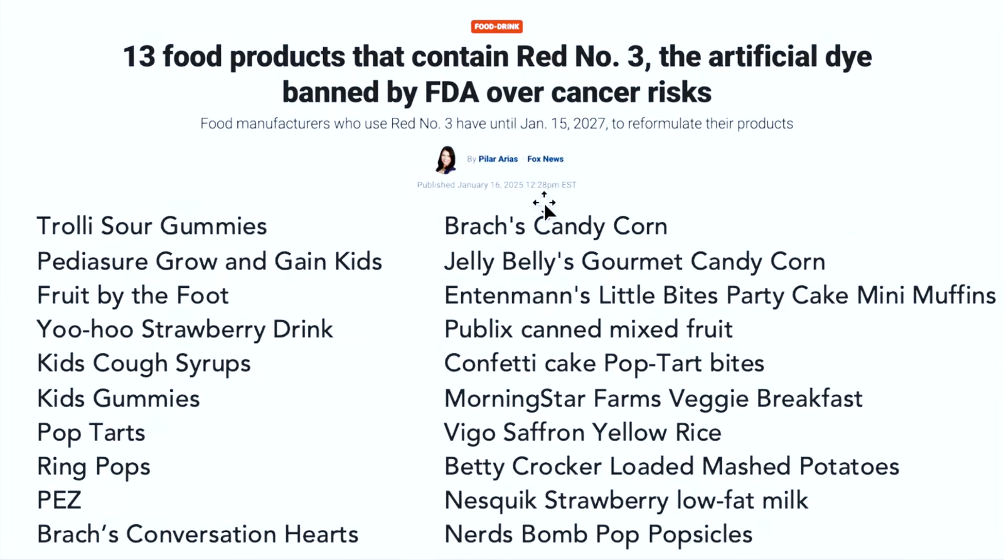The width and height of the screenshot is (1004, 560).
Task: Click the Pop Tarts list item
Action: tap(91, 433)
